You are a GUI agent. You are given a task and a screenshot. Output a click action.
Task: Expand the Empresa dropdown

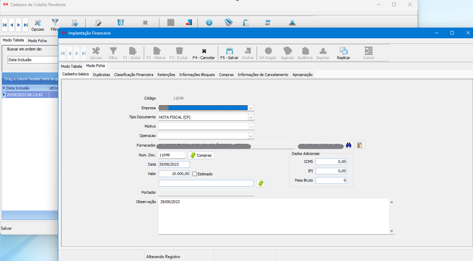(x=251, y=108)
